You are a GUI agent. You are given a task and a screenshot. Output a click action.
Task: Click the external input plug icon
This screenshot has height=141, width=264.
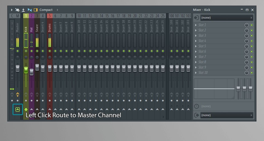point(196,18)
